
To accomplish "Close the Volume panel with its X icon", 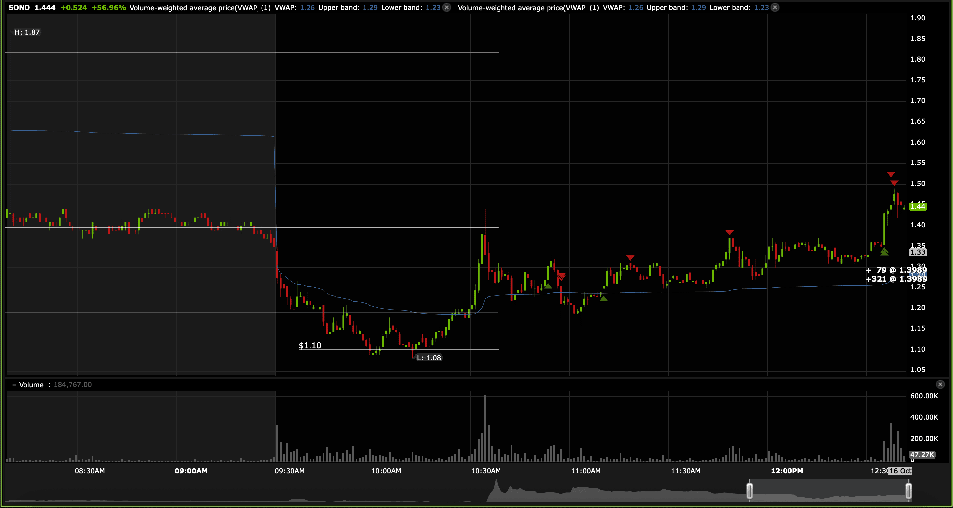I will [x=940, y=385].
